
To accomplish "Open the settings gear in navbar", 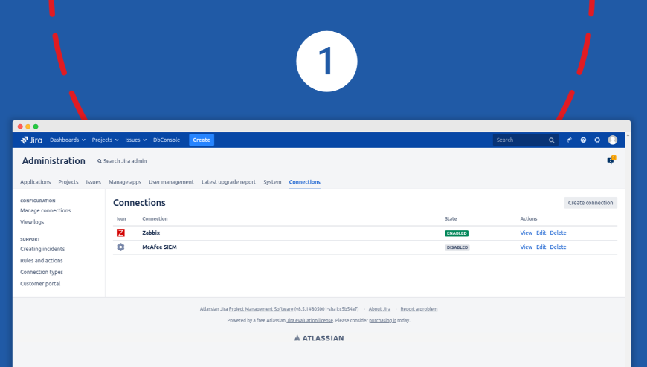I will (597, 140).
